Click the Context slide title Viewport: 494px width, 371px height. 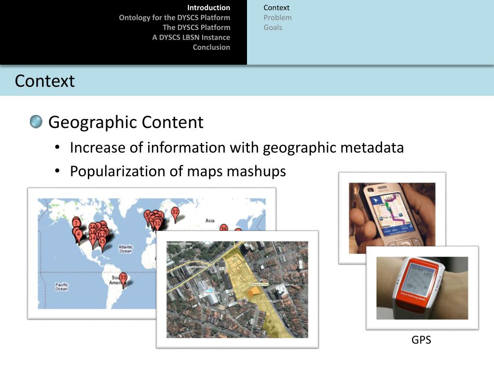pos(44,81)
